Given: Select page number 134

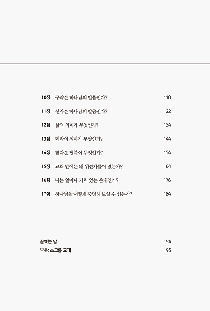Looking at the screenshot, I should [167, 125].
